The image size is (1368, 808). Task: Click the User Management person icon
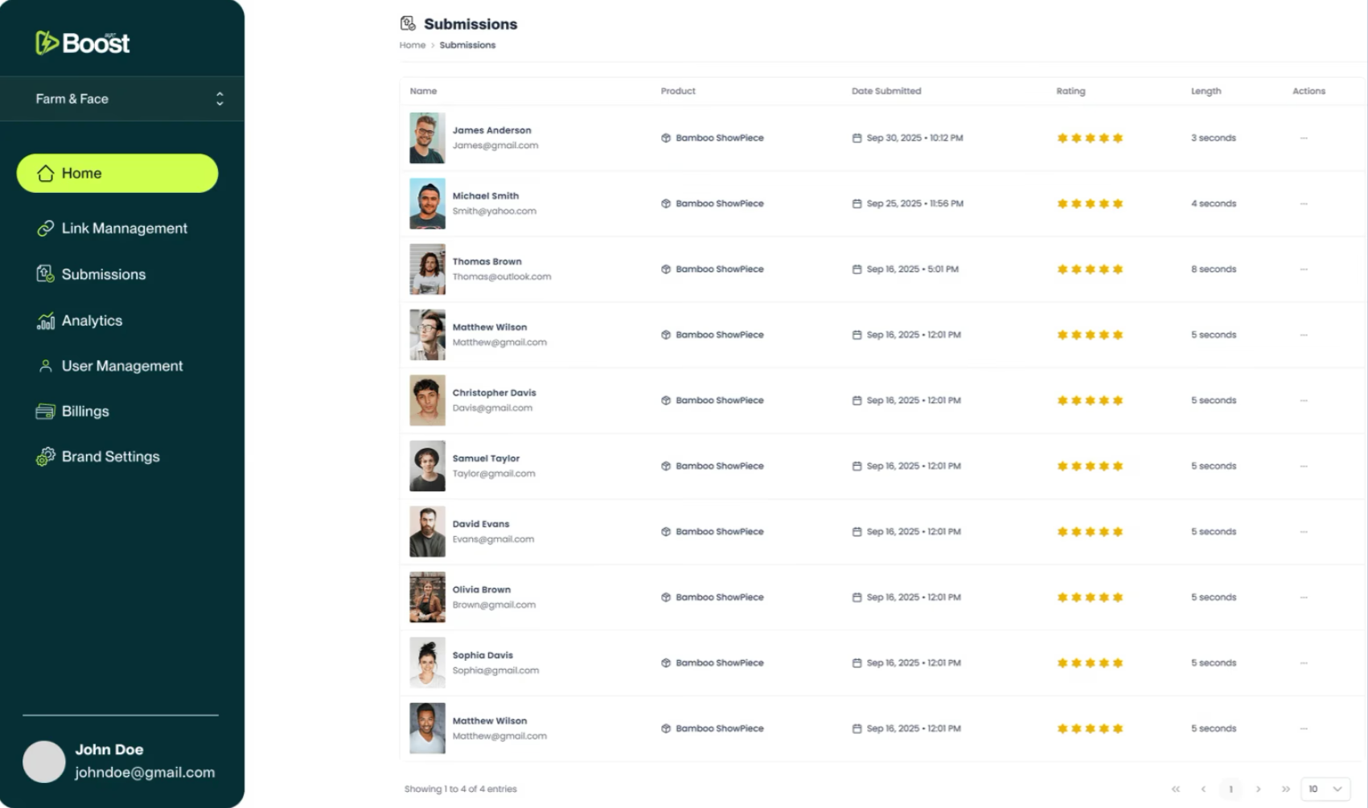point(45,366)
